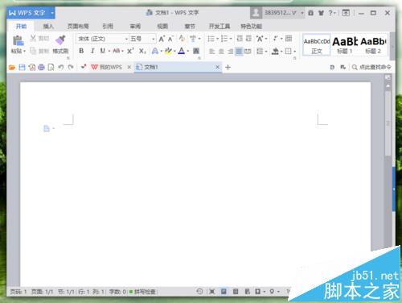The height and width of the screenshot is (303, 402).
Task: Click the Print Preview icon
Action: click(x=51, y=67)
